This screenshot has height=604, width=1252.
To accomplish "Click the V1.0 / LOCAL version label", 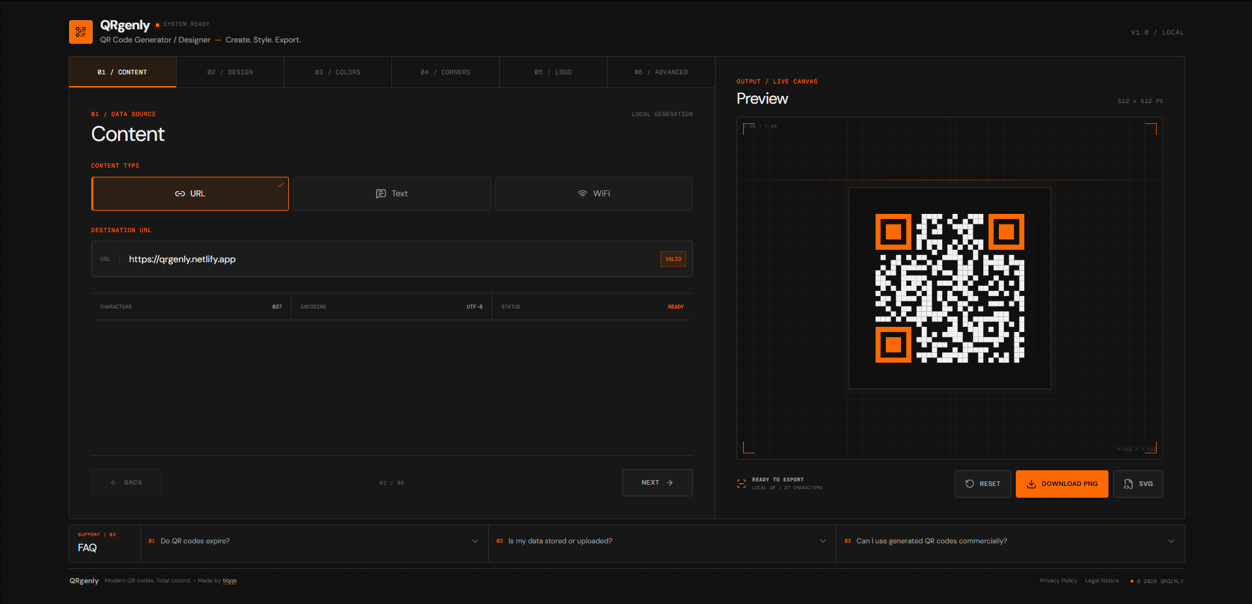I will coord(1157,33).
